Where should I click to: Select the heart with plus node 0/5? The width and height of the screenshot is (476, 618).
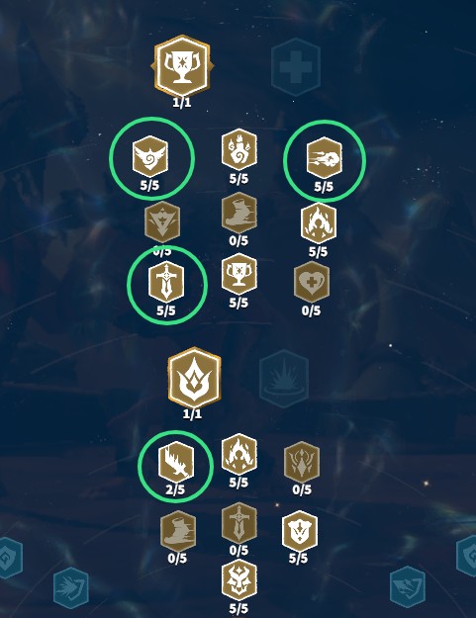pyautogui.click(x=312, y=282)
